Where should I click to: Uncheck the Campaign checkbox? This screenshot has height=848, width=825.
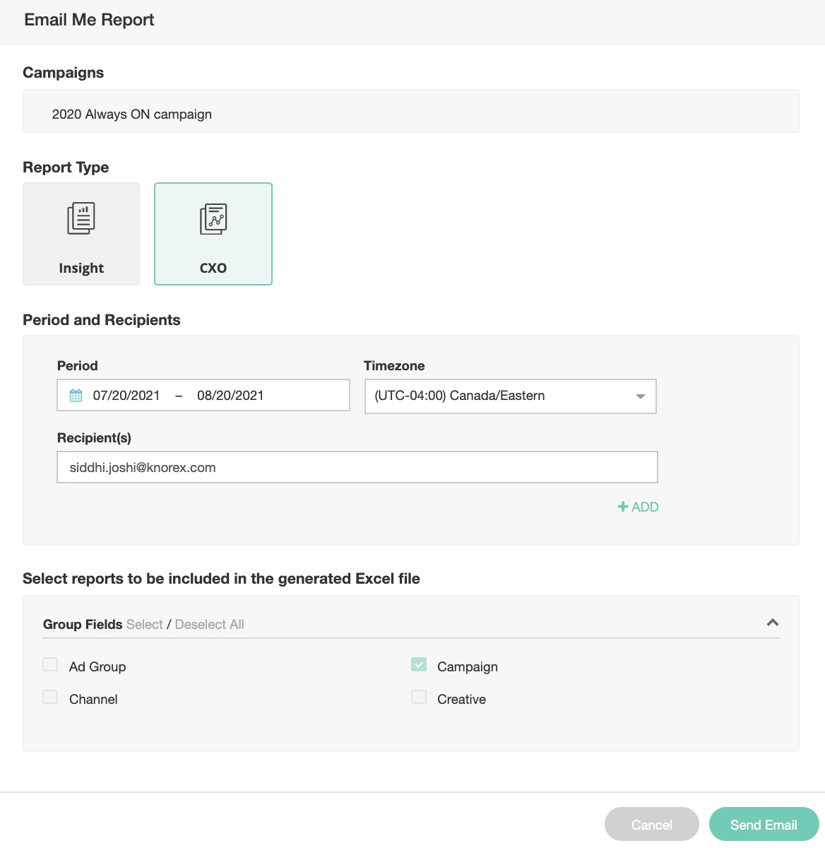point(419,664)
